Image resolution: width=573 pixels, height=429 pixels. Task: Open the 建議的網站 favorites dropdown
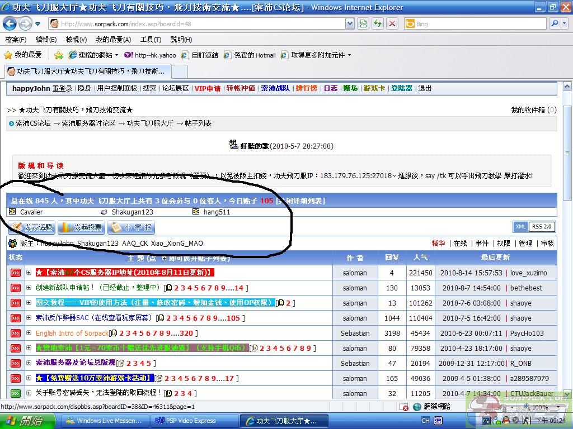click(x=116, y=55)
